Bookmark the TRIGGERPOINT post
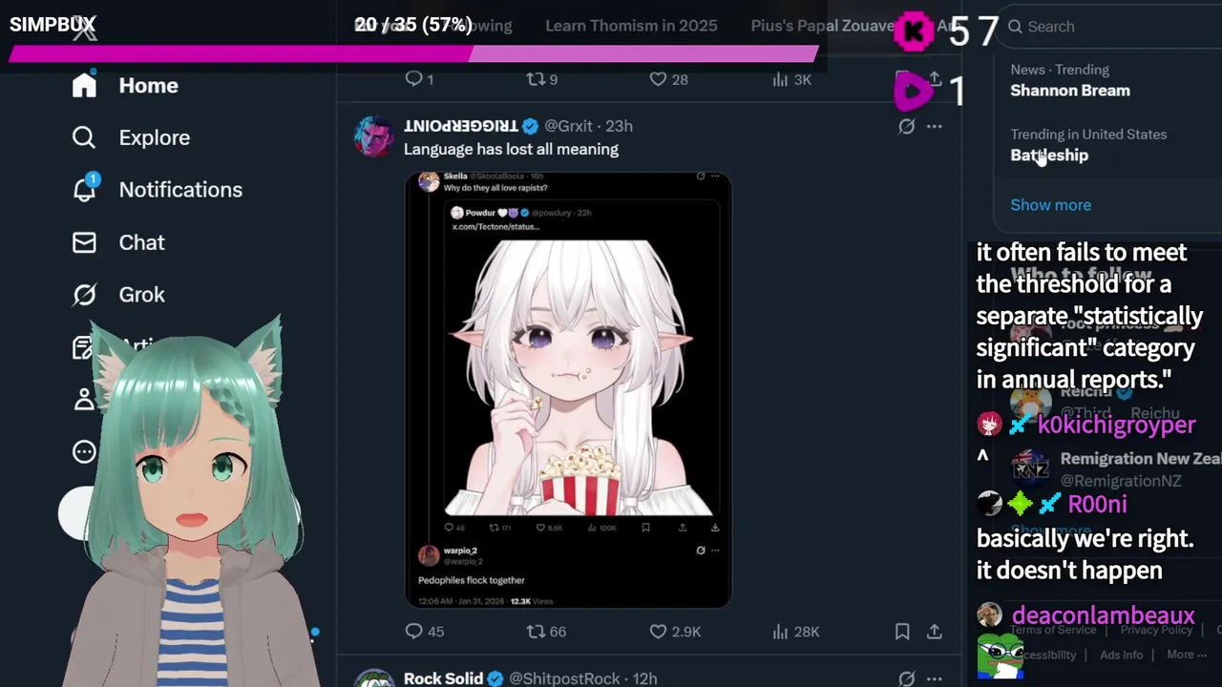 902,632
